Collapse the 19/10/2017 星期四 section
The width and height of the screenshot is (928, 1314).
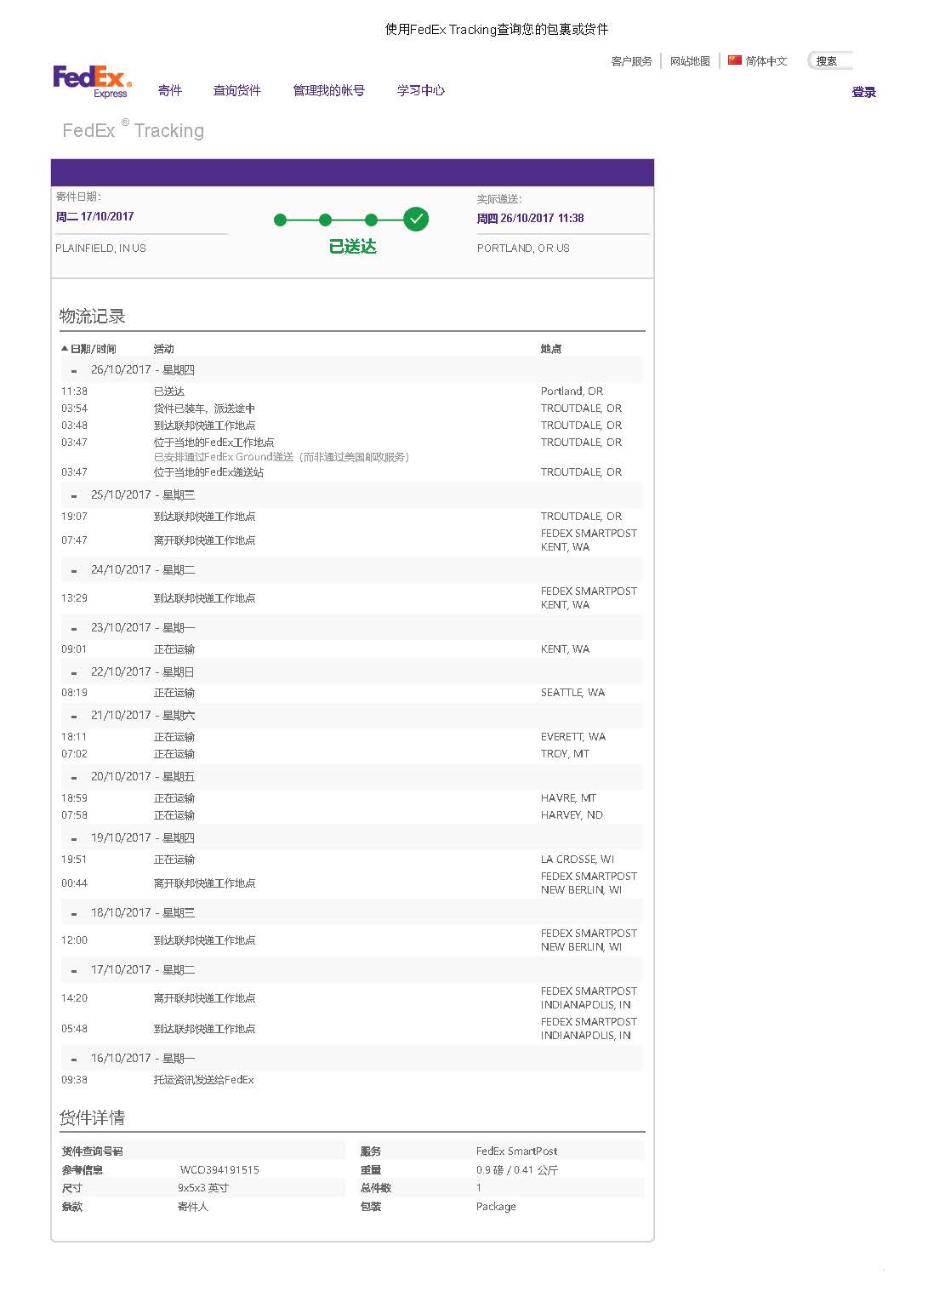74,839
